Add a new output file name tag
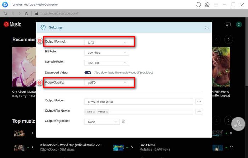 (199, 112)
